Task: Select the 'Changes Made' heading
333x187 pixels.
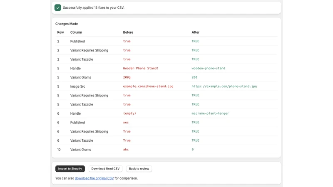Action: [x=67, y=24]
